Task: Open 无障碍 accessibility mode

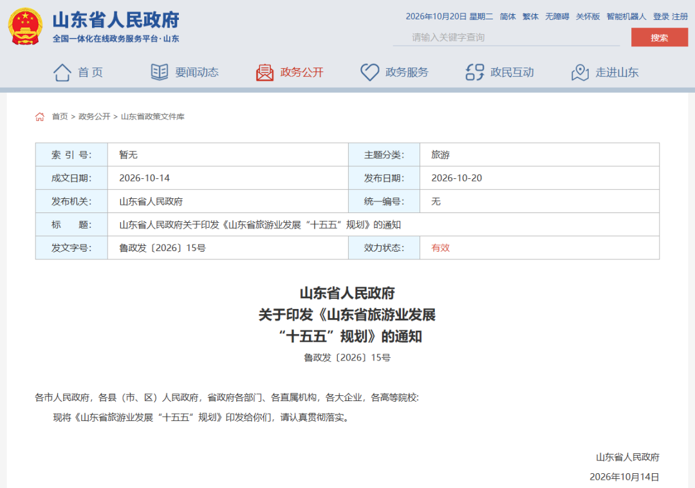Action: (x=557, y=16)
